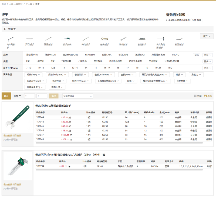Open the 规格(inch) dropdown
Viewport: 216px width, 199px height.
pos(33,75)
